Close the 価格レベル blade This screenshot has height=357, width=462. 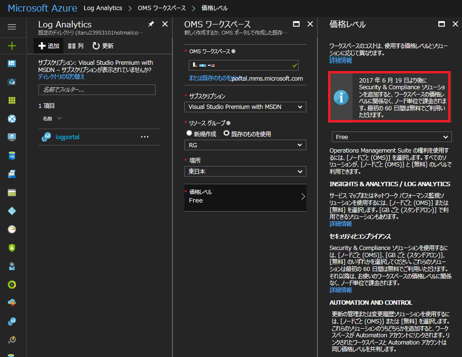(455, 24)
